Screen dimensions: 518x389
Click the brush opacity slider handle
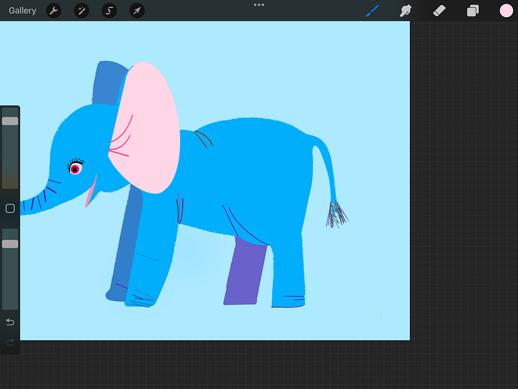[10, 244]
